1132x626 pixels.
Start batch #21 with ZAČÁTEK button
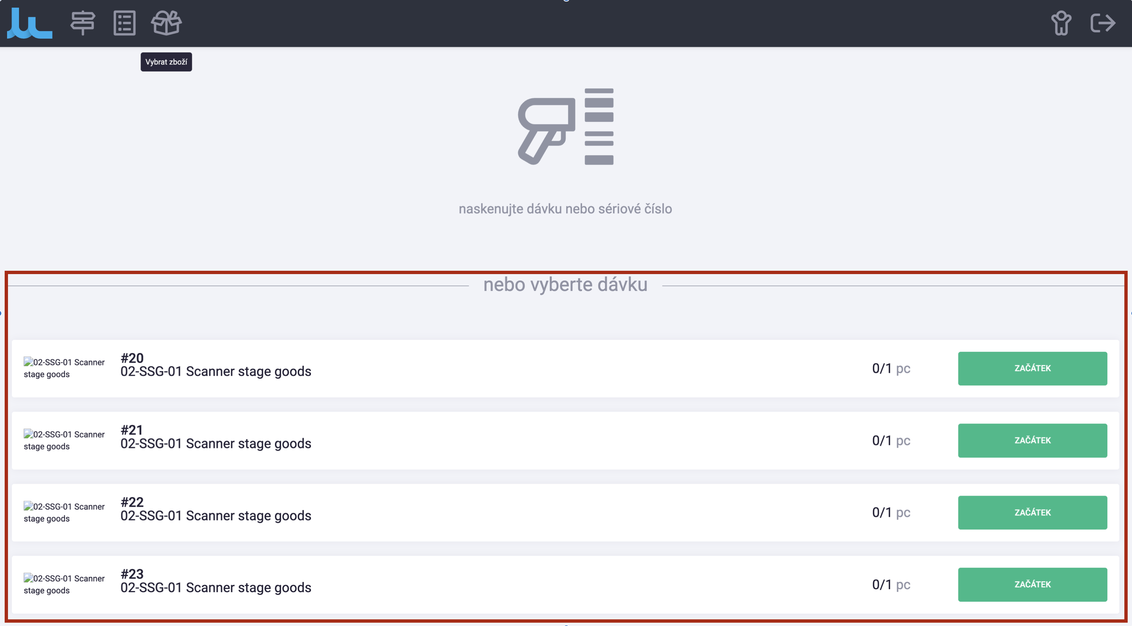click(x=1032, y=440)
